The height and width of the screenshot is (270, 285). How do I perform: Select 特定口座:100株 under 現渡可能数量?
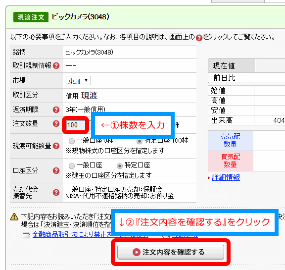point(140,141)
